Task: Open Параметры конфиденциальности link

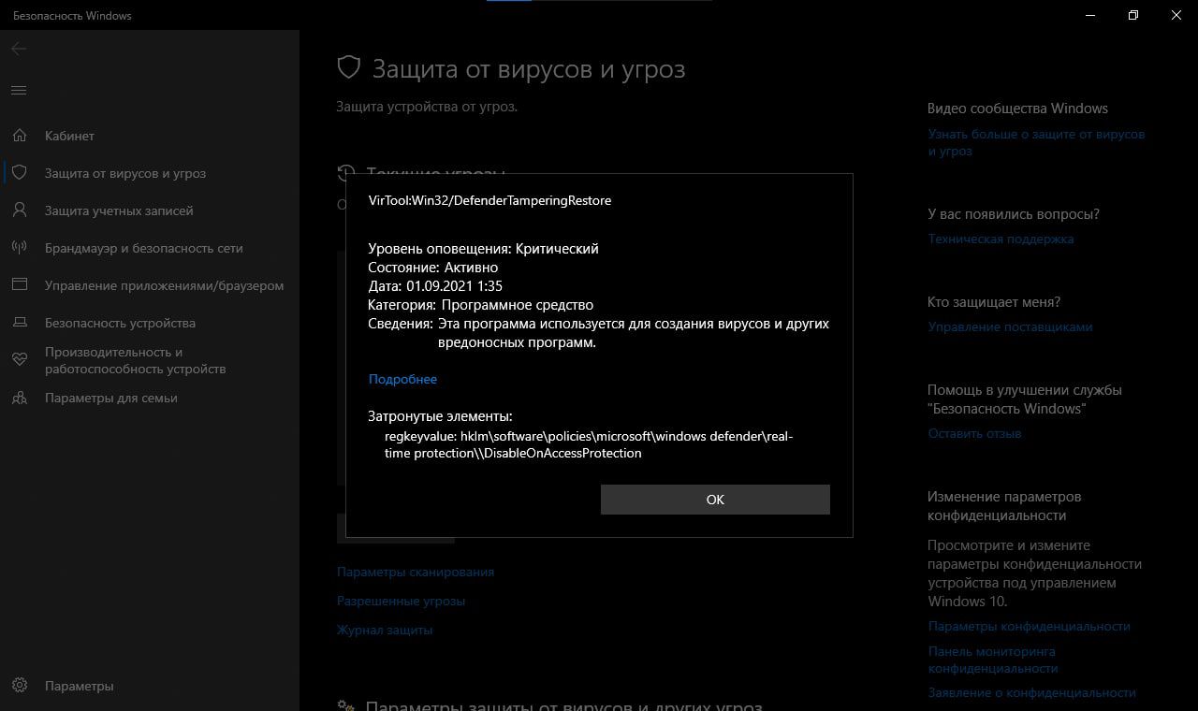Action: coord(1030,626)
